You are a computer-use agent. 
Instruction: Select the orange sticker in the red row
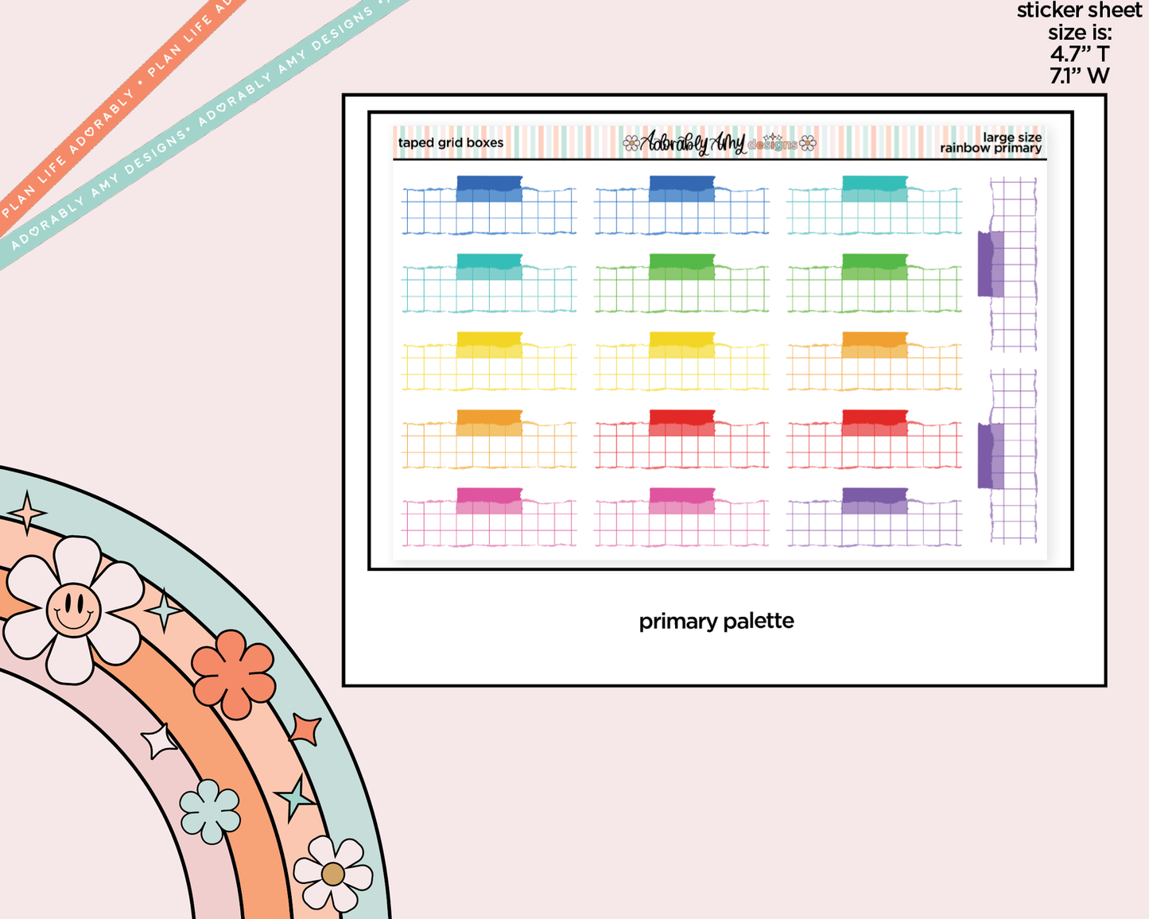pos(489,439)
